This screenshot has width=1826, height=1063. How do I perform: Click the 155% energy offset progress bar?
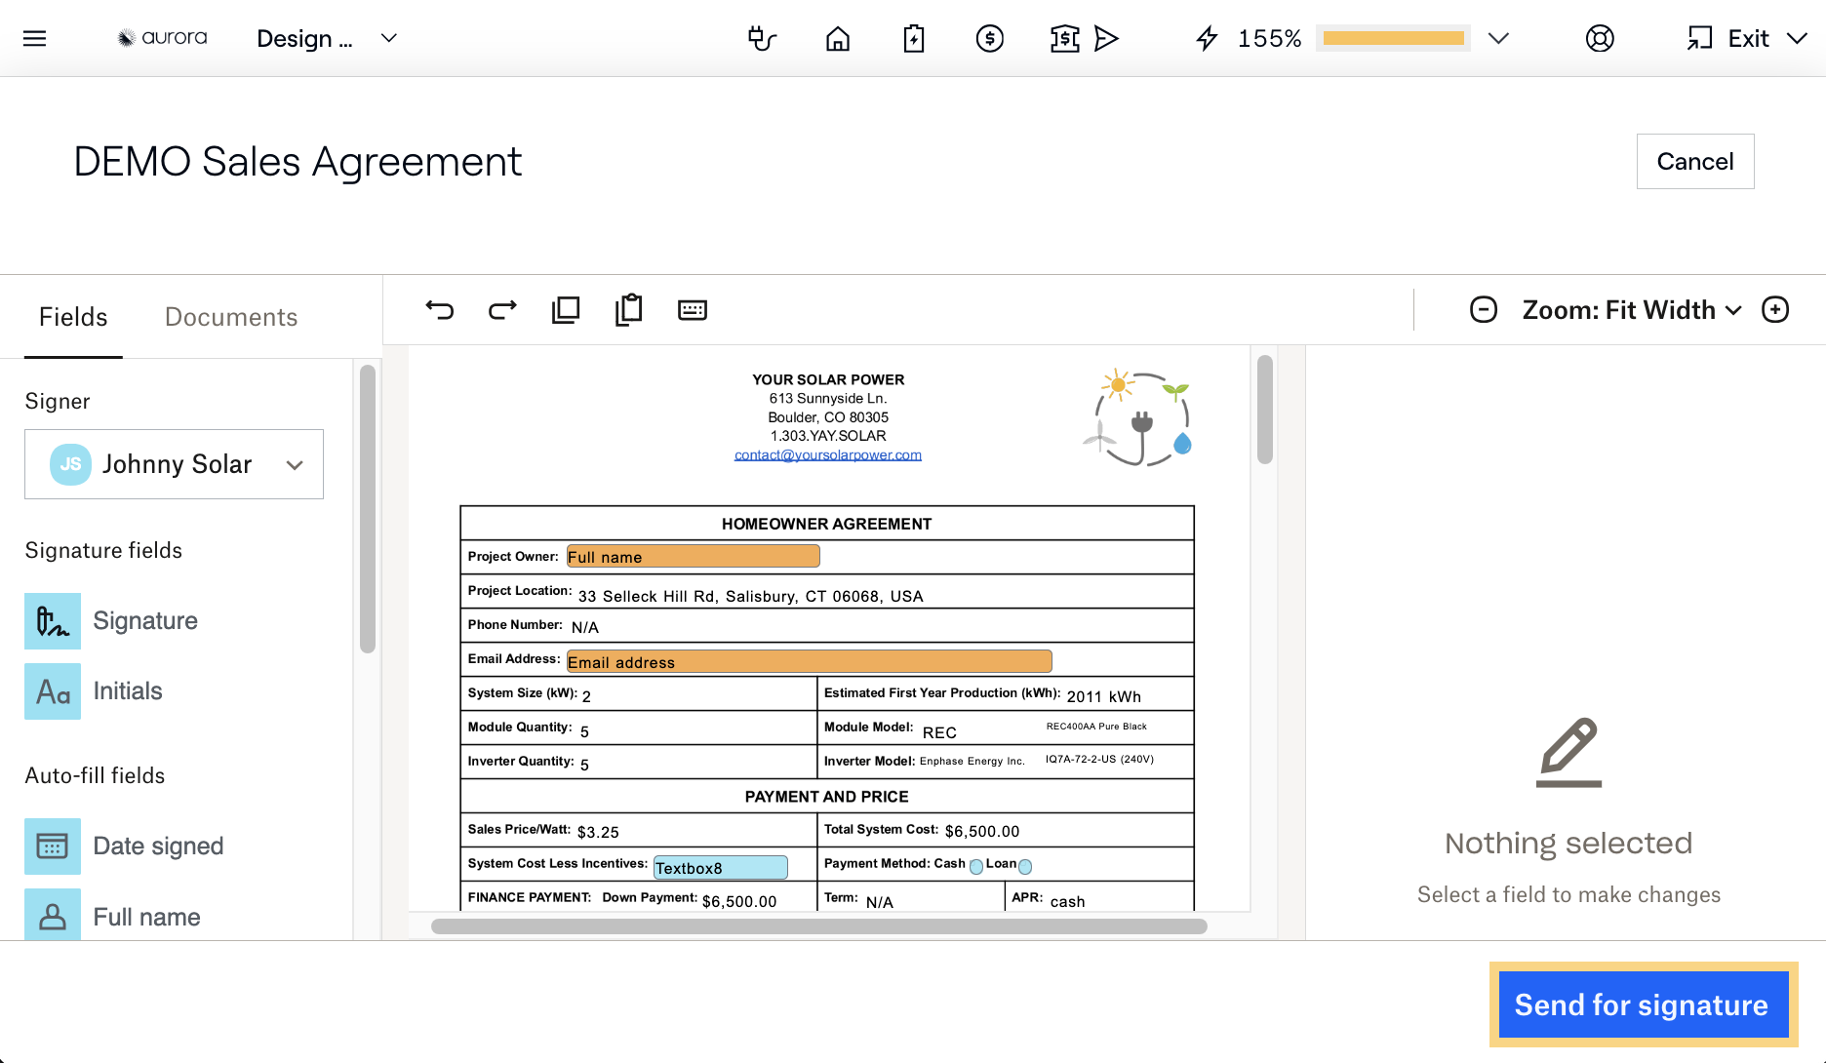pyautogui.click(x=1393, y=39)
